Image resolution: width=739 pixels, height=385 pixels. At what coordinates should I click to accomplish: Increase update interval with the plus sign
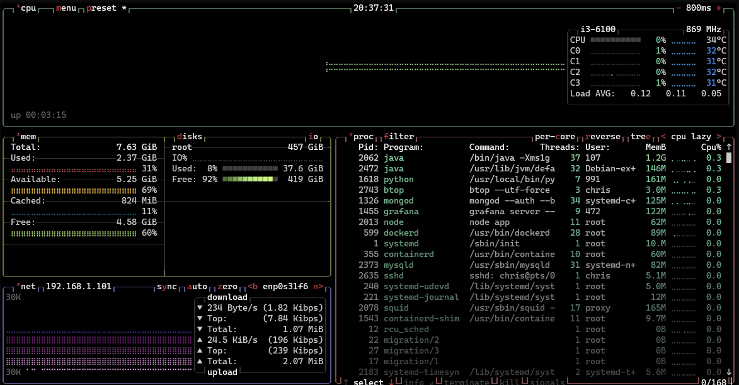(719, 8)
